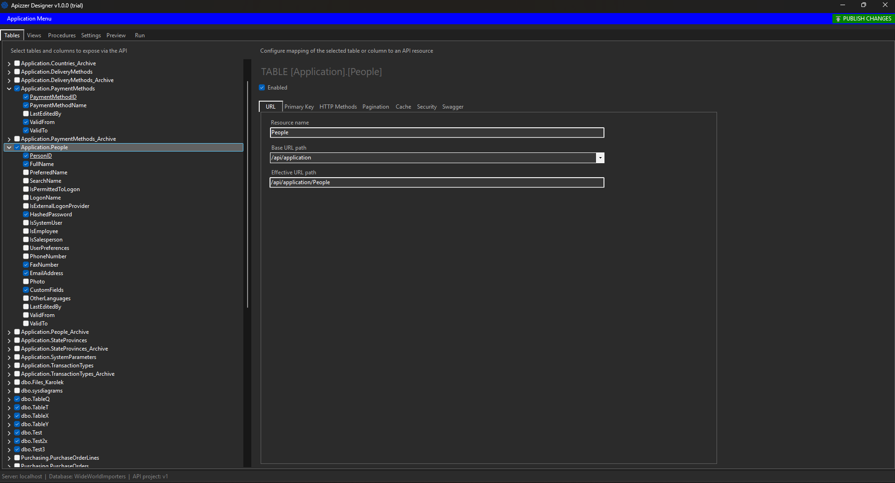The height and width of the screenshot is (483, 895).
Task: Open the Primary Key configuration tab
Action: pos(299,107)
